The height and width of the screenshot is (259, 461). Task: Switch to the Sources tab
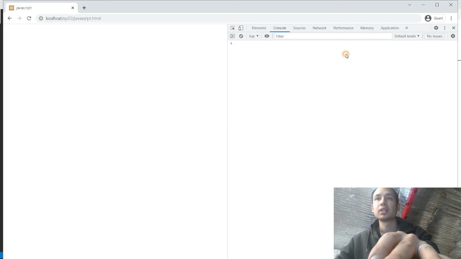[x=299, y=28]
